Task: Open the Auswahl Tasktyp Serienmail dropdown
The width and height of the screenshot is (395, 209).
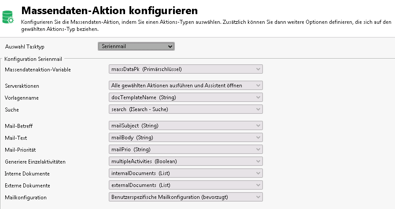Action: point(136,46)
